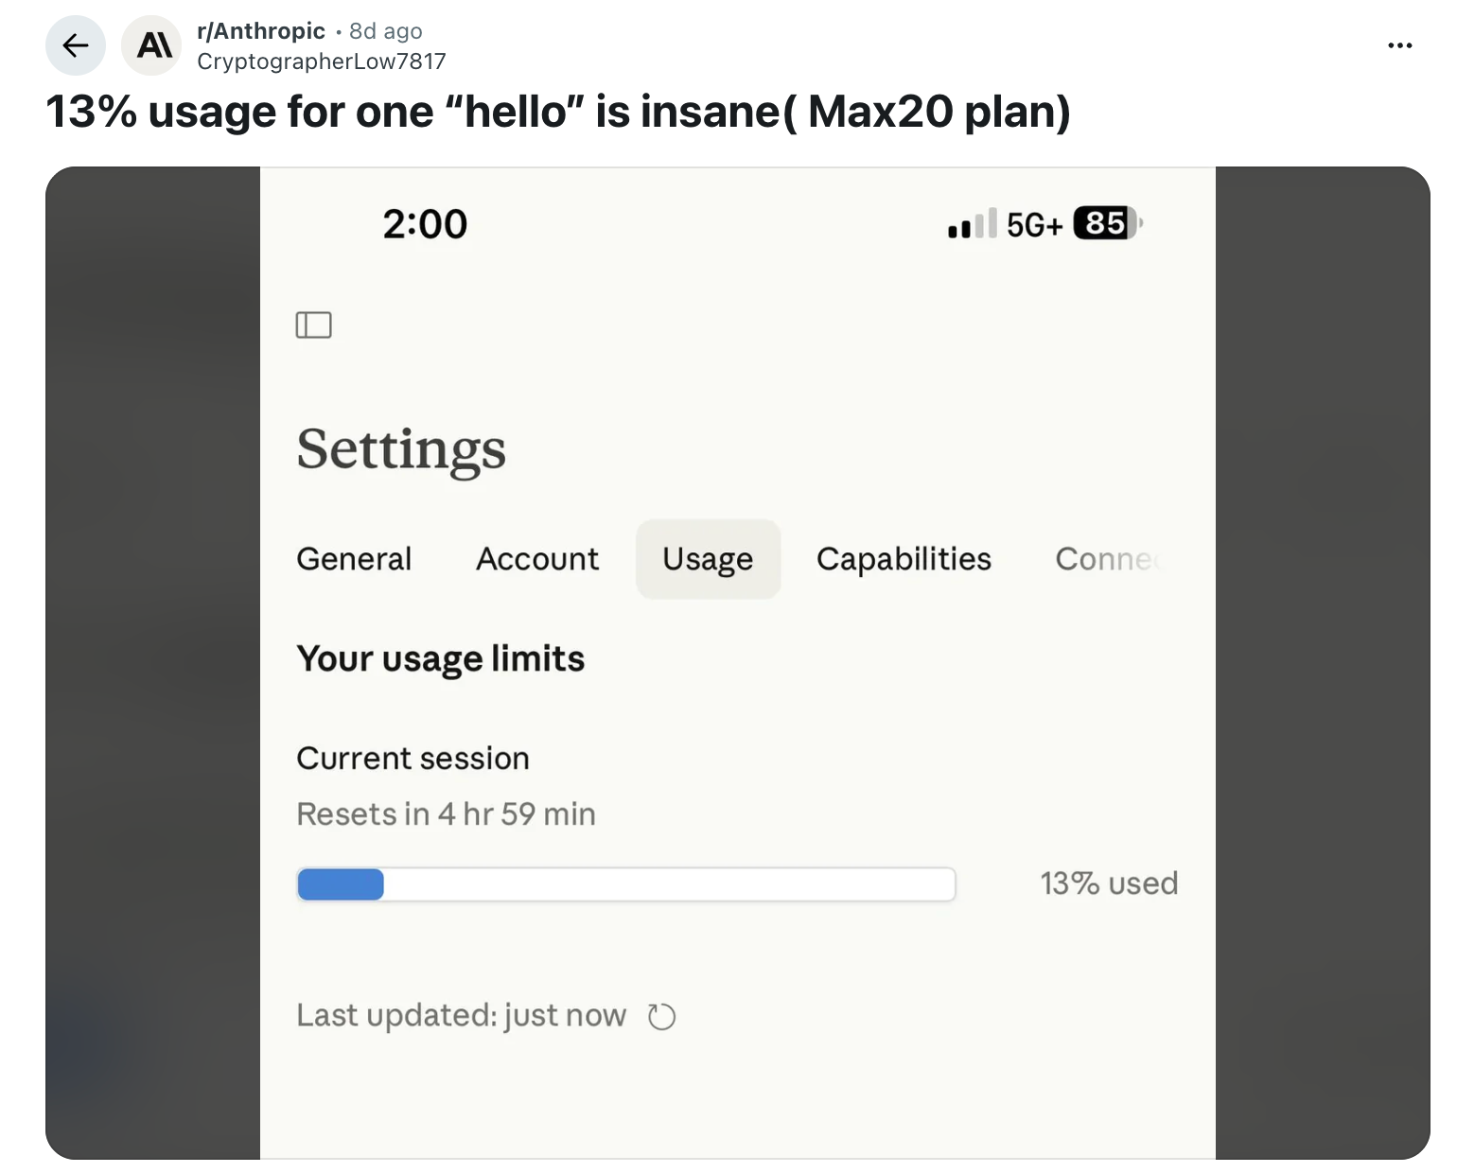Switch to the Account tab
Image resolution: width=1457 pixels, height=1173 pixels.
pyautogui.click(x=537, y=559)
